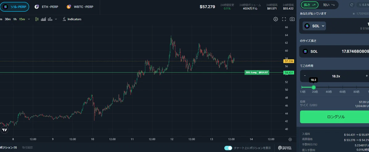The width and height of the screenshot is (369, 152).
Task: Click the 入場料 entry price row
Action: coord(335,134)
